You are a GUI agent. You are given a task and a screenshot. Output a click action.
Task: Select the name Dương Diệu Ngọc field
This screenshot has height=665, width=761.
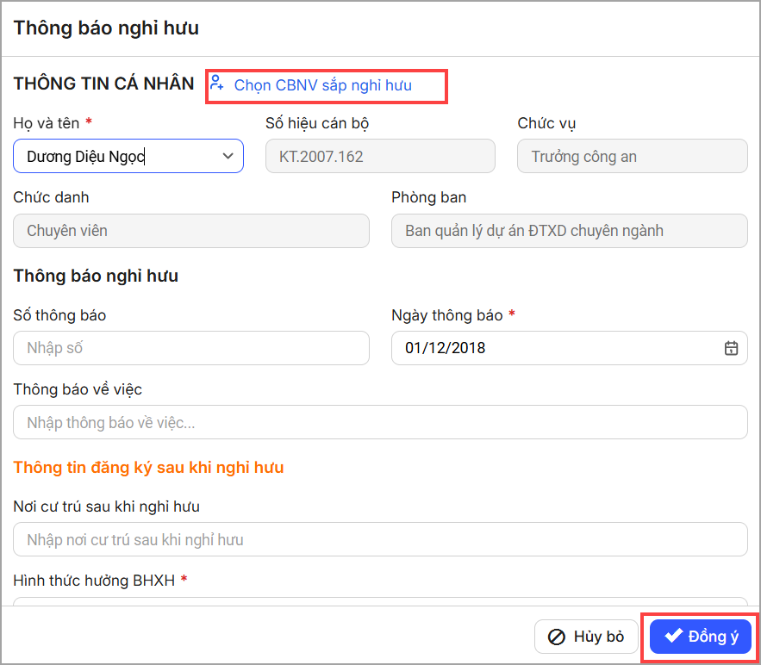(x=112, y=156)
